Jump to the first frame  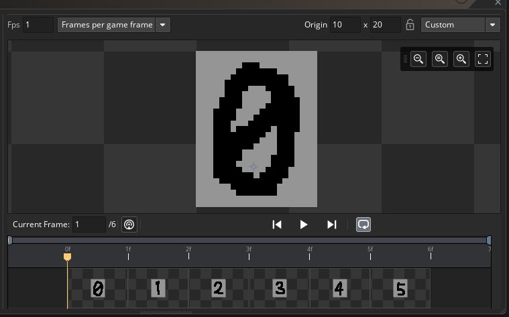pyautogui.click(x=277, y=225)
